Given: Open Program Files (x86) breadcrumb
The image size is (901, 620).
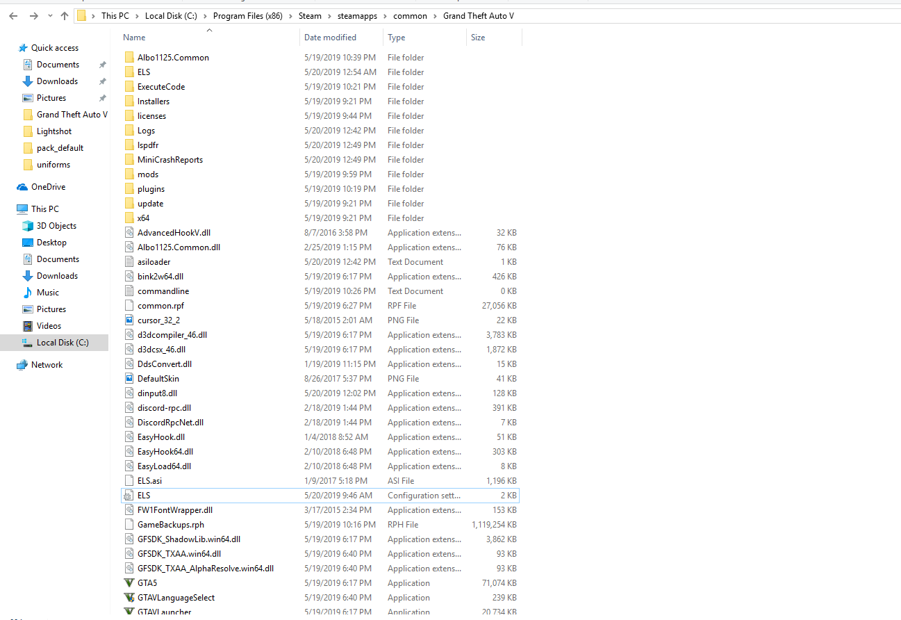Looking at the screenshot, I should tap(248, 16).
